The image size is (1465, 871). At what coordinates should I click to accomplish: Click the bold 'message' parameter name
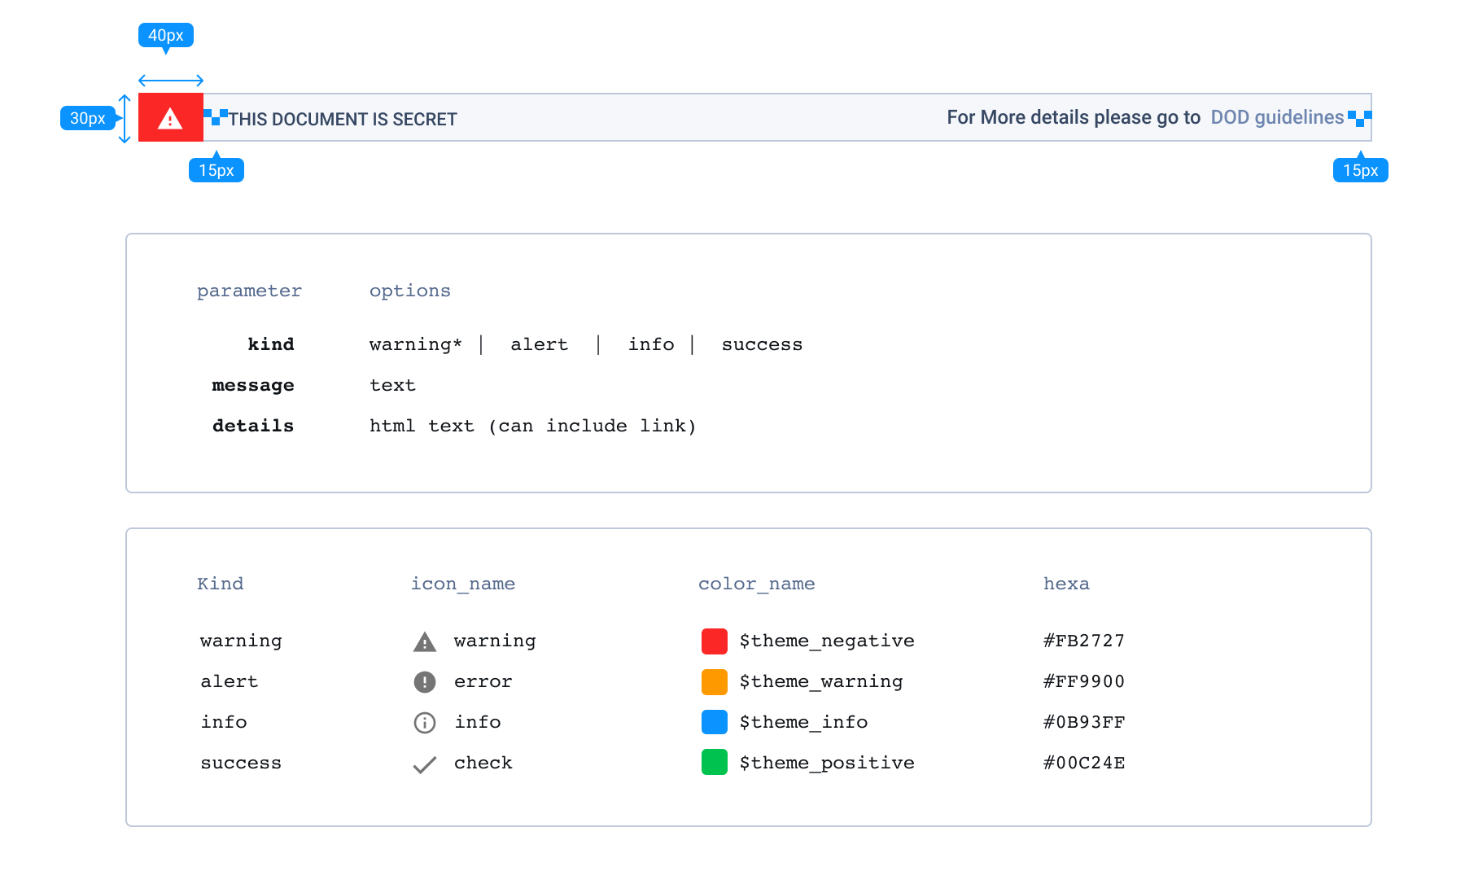253,385
